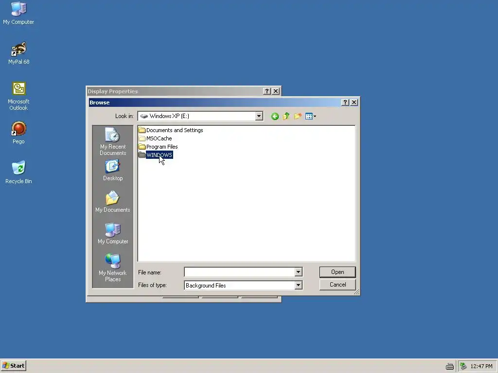Click Display Properties help question mark
Screen dimensions: 498x373
pos(267,91)
